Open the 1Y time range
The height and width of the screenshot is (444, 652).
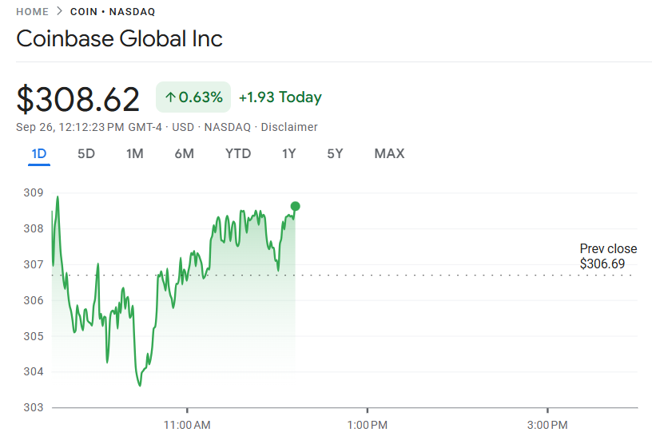click(289, 153)
